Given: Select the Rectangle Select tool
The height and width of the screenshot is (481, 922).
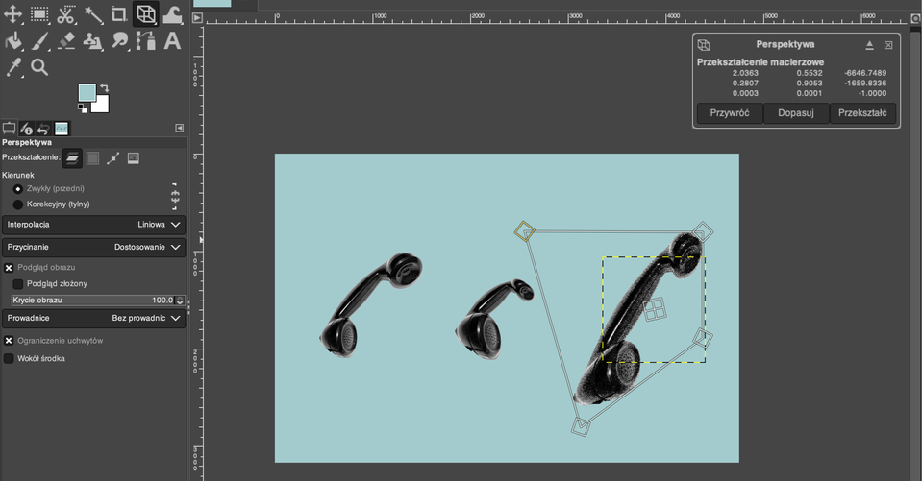Looking at the screenshot, I should (x=39, y=14).
